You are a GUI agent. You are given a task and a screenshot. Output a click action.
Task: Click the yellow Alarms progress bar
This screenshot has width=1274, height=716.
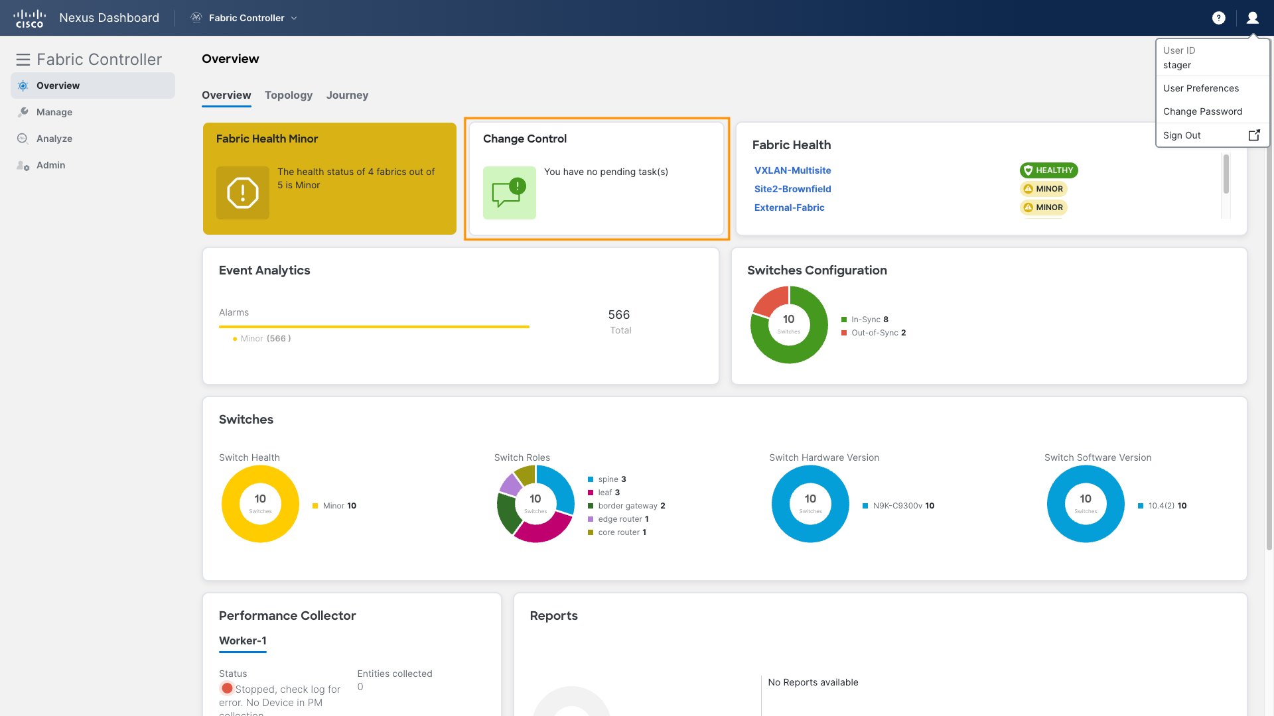[x=374, y=327]
